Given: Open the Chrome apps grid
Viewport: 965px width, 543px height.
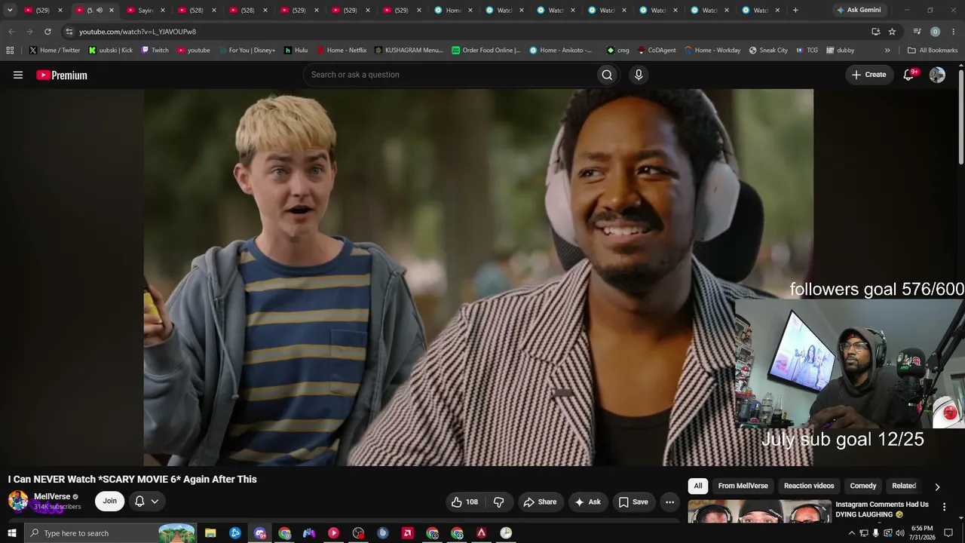Looking at the screenshot, I should pos(10,51).
